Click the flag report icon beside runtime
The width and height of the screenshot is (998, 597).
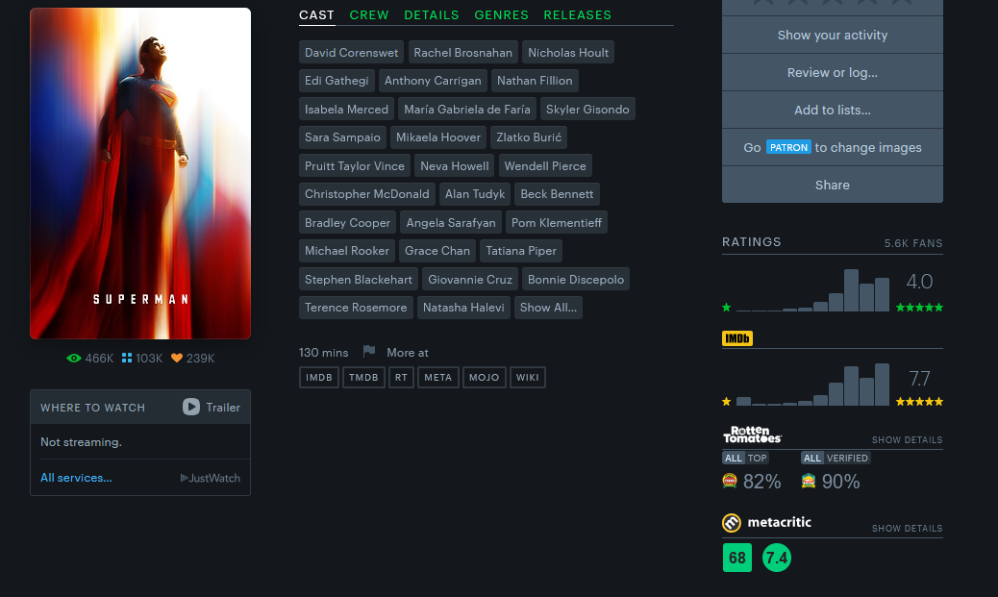click(x=369, y=352)
